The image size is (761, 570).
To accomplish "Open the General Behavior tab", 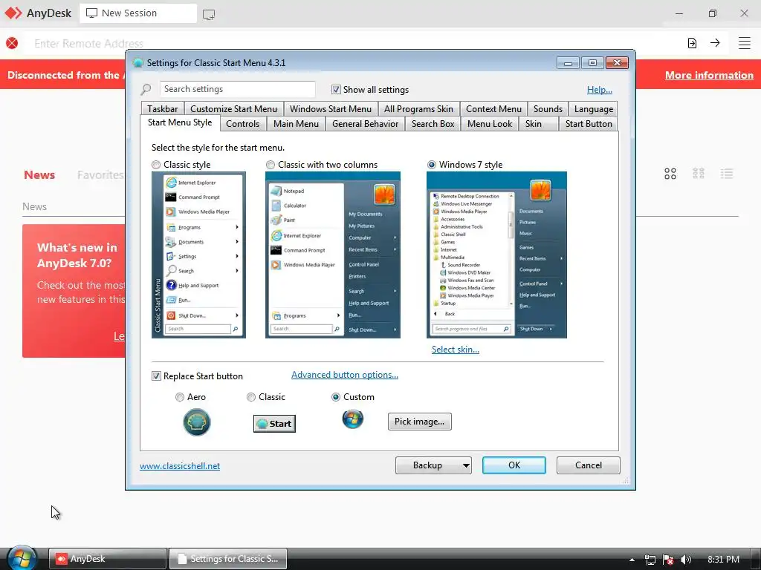I will (x=365, y=124).
